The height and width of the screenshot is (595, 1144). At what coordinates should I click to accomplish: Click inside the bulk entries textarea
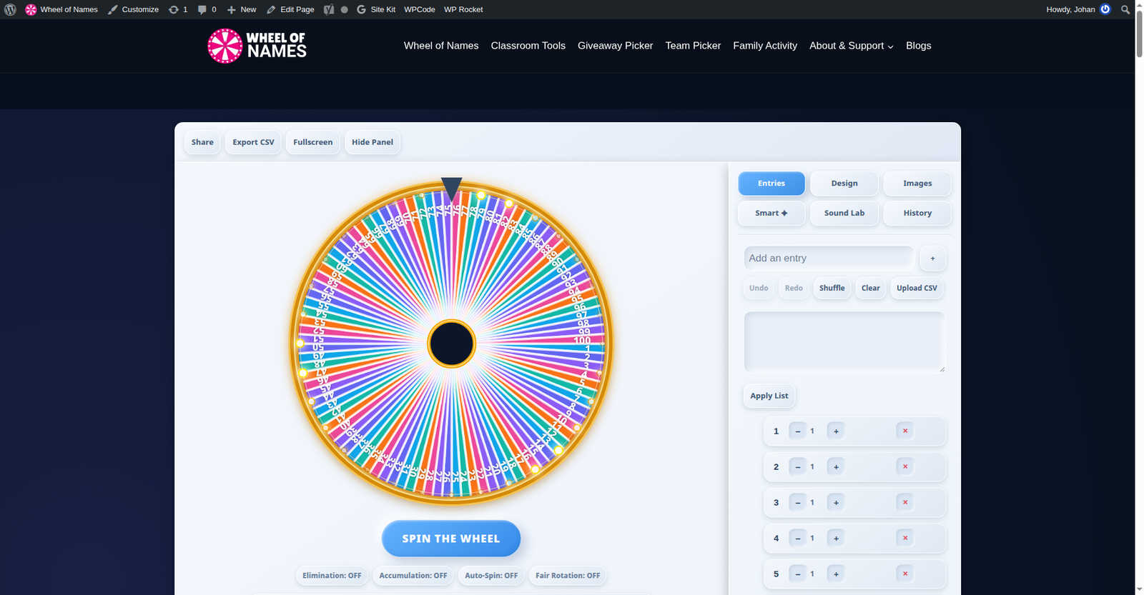tap(844, 342)
